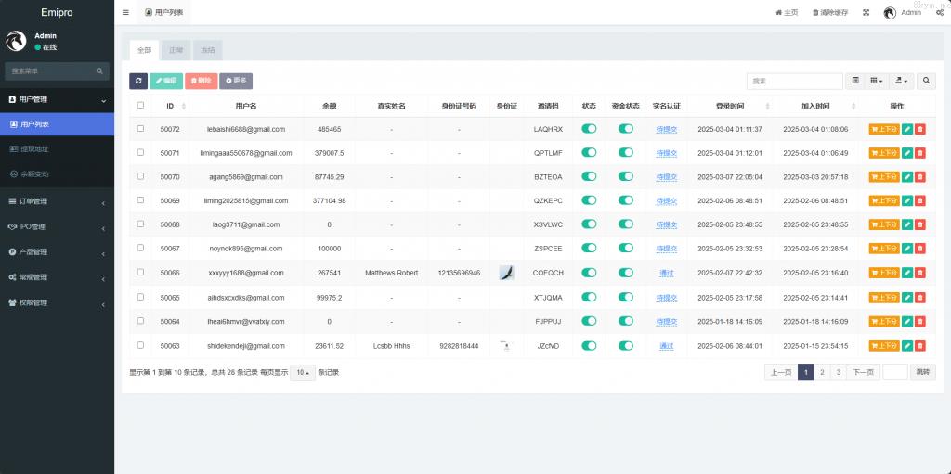Image resolution: width=951 pixels, height=474 pixels.
Task: Click green edit pencil for user 50072
Action: pyautogui.click(x=906, y=129)
